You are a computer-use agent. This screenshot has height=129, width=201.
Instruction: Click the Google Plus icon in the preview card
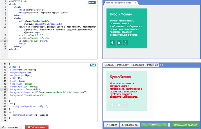pos(126,43)
